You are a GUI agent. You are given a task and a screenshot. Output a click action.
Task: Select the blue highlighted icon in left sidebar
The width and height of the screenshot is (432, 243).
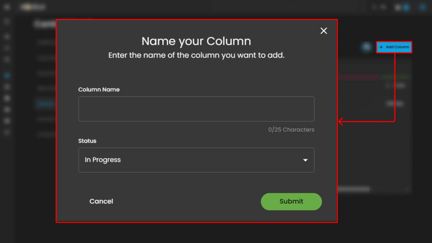[7, 76]
